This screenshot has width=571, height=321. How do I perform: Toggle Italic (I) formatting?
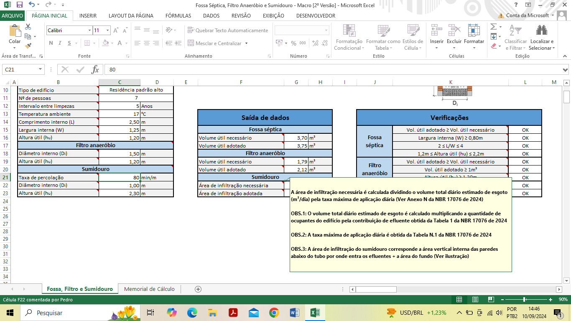[x=60, y=43]
